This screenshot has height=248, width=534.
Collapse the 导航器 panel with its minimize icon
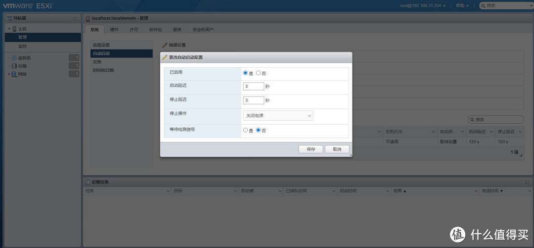[x=76, y=18]
